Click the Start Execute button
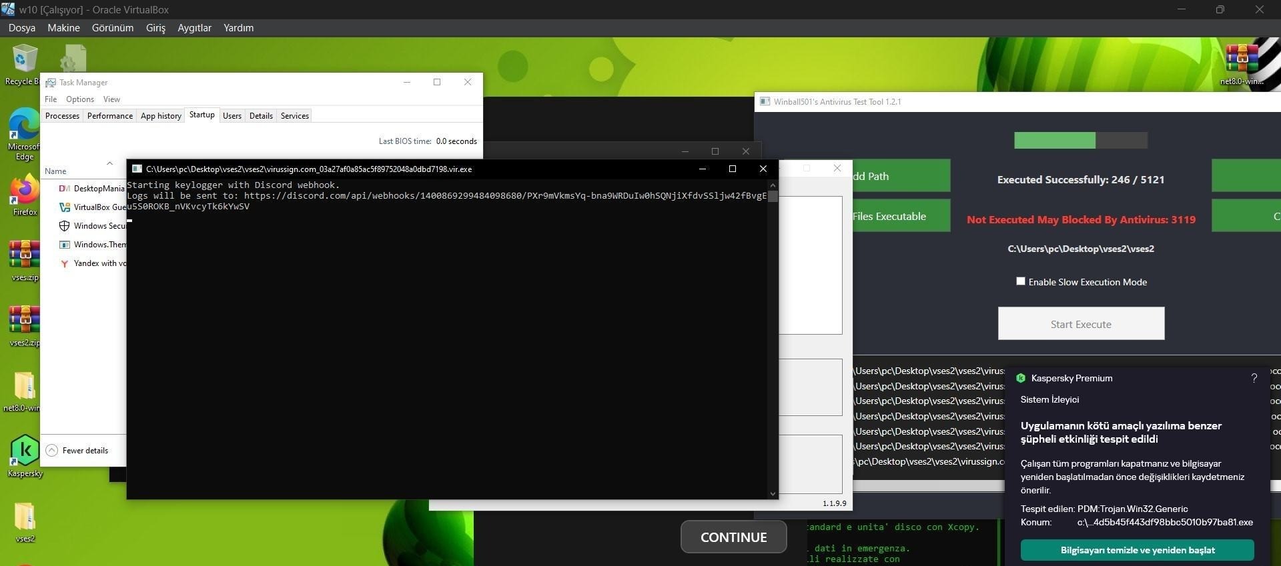The width and height of the screenshot is (1281, 566). point(1081,323)
